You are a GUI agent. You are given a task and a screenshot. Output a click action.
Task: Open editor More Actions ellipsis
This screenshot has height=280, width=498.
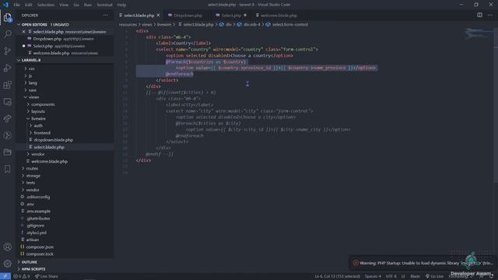489,15
